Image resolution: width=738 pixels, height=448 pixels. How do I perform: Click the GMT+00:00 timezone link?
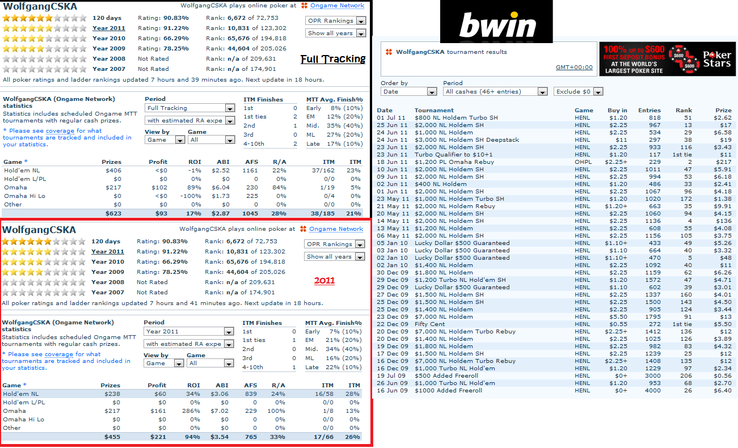point(573,67)
